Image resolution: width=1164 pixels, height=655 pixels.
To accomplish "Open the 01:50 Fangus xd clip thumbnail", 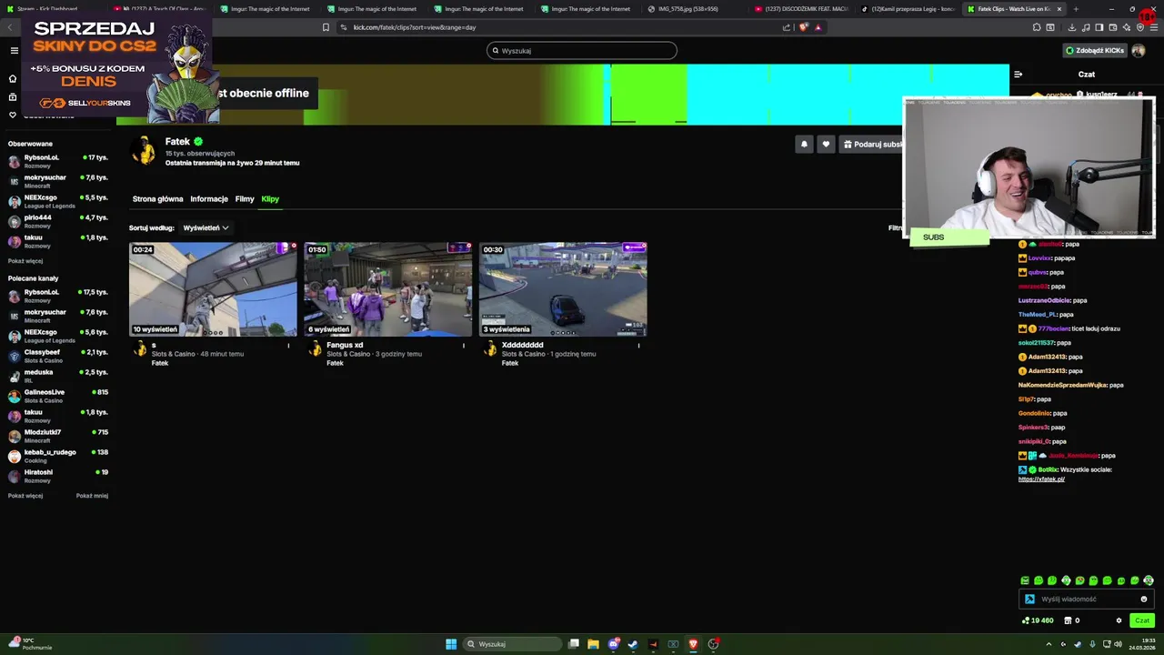I will point(388,289).
